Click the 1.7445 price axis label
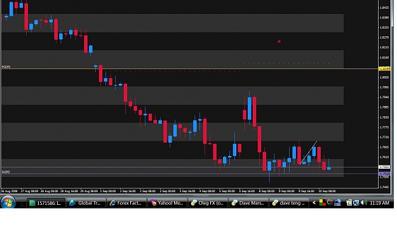Screen dimensions: 397x248 tap(384, 187)
